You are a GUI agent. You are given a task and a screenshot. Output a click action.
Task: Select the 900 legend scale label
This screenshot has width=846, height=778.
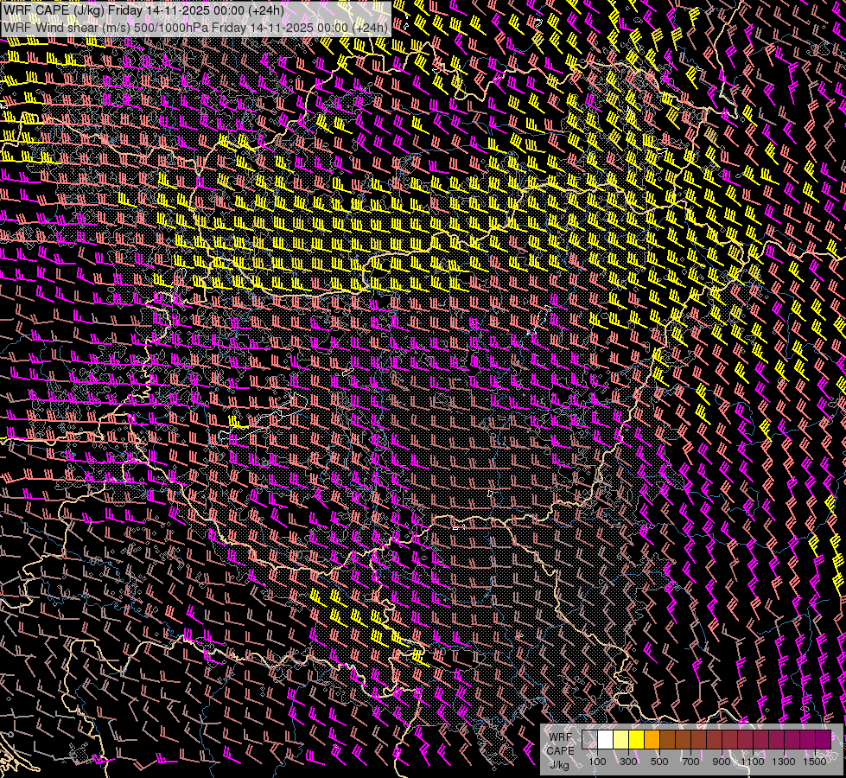coord(722,762)
